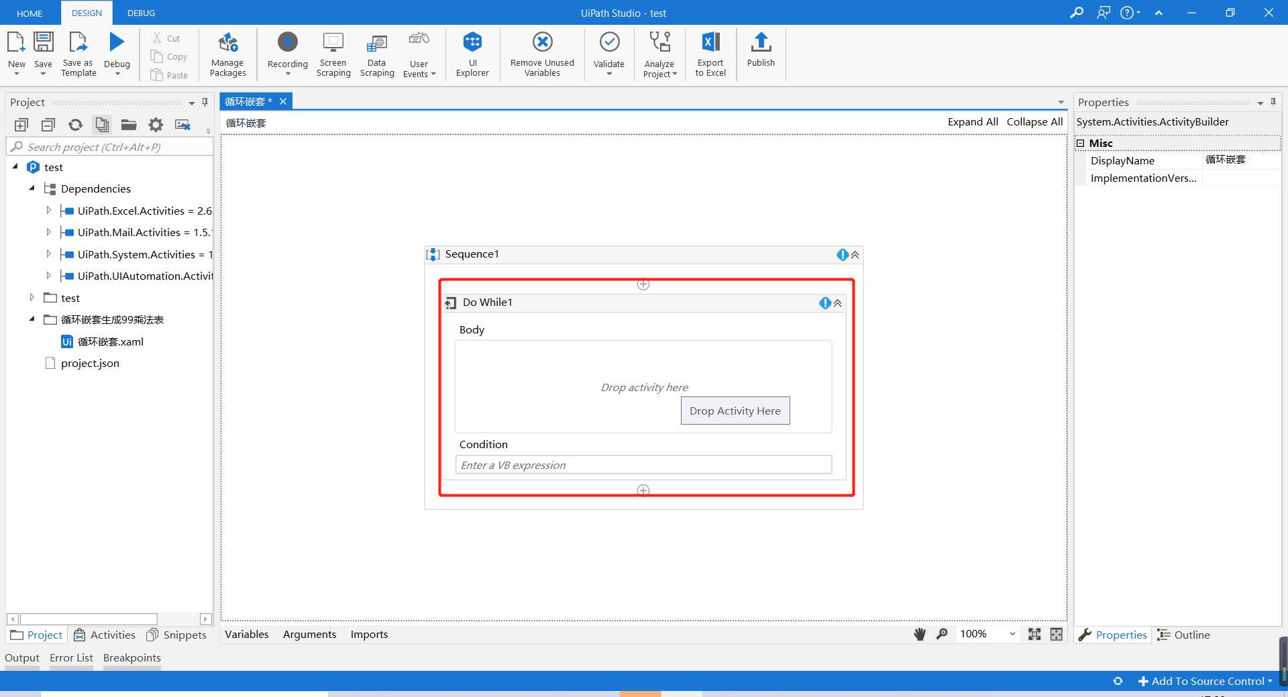Click Analyze Project icon
Viewport: 1288px width, 697px height.
click(x=660, y=42)
